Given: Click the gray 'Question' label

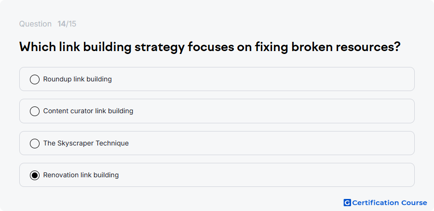Looking at the screenshot, I should [35, 24].
